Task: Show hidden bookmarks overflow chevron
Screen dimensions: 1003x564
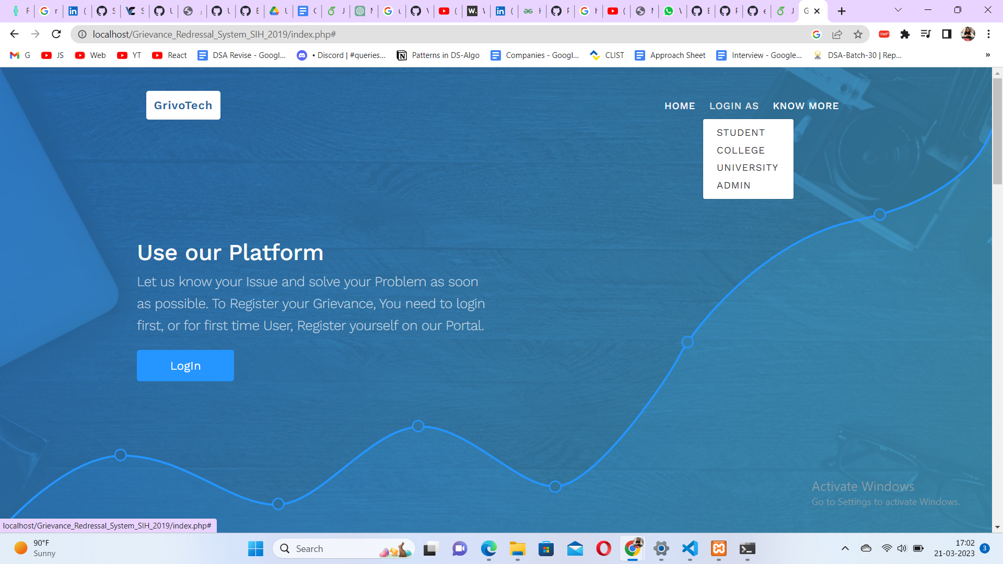Action: tap(987, 55)
